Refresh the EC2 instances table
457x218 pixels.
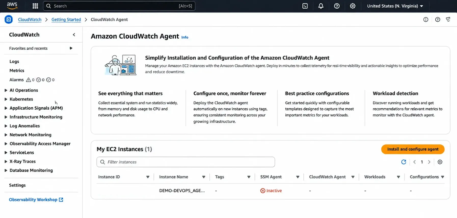coord(404,162)
